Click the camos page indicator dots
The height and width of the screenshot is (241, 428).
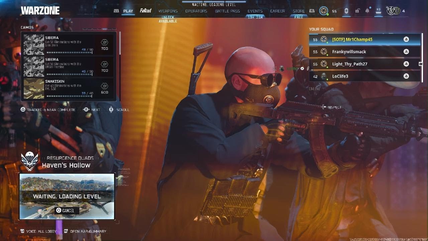click(x=99, y=29)
